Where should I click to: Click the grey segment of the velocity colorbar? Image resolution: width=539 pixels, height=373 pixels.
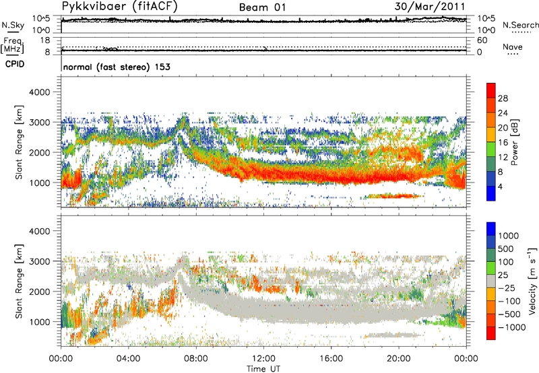[x=491, y=281]
